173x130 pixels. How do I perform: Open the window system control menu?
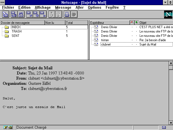point(2,2)
